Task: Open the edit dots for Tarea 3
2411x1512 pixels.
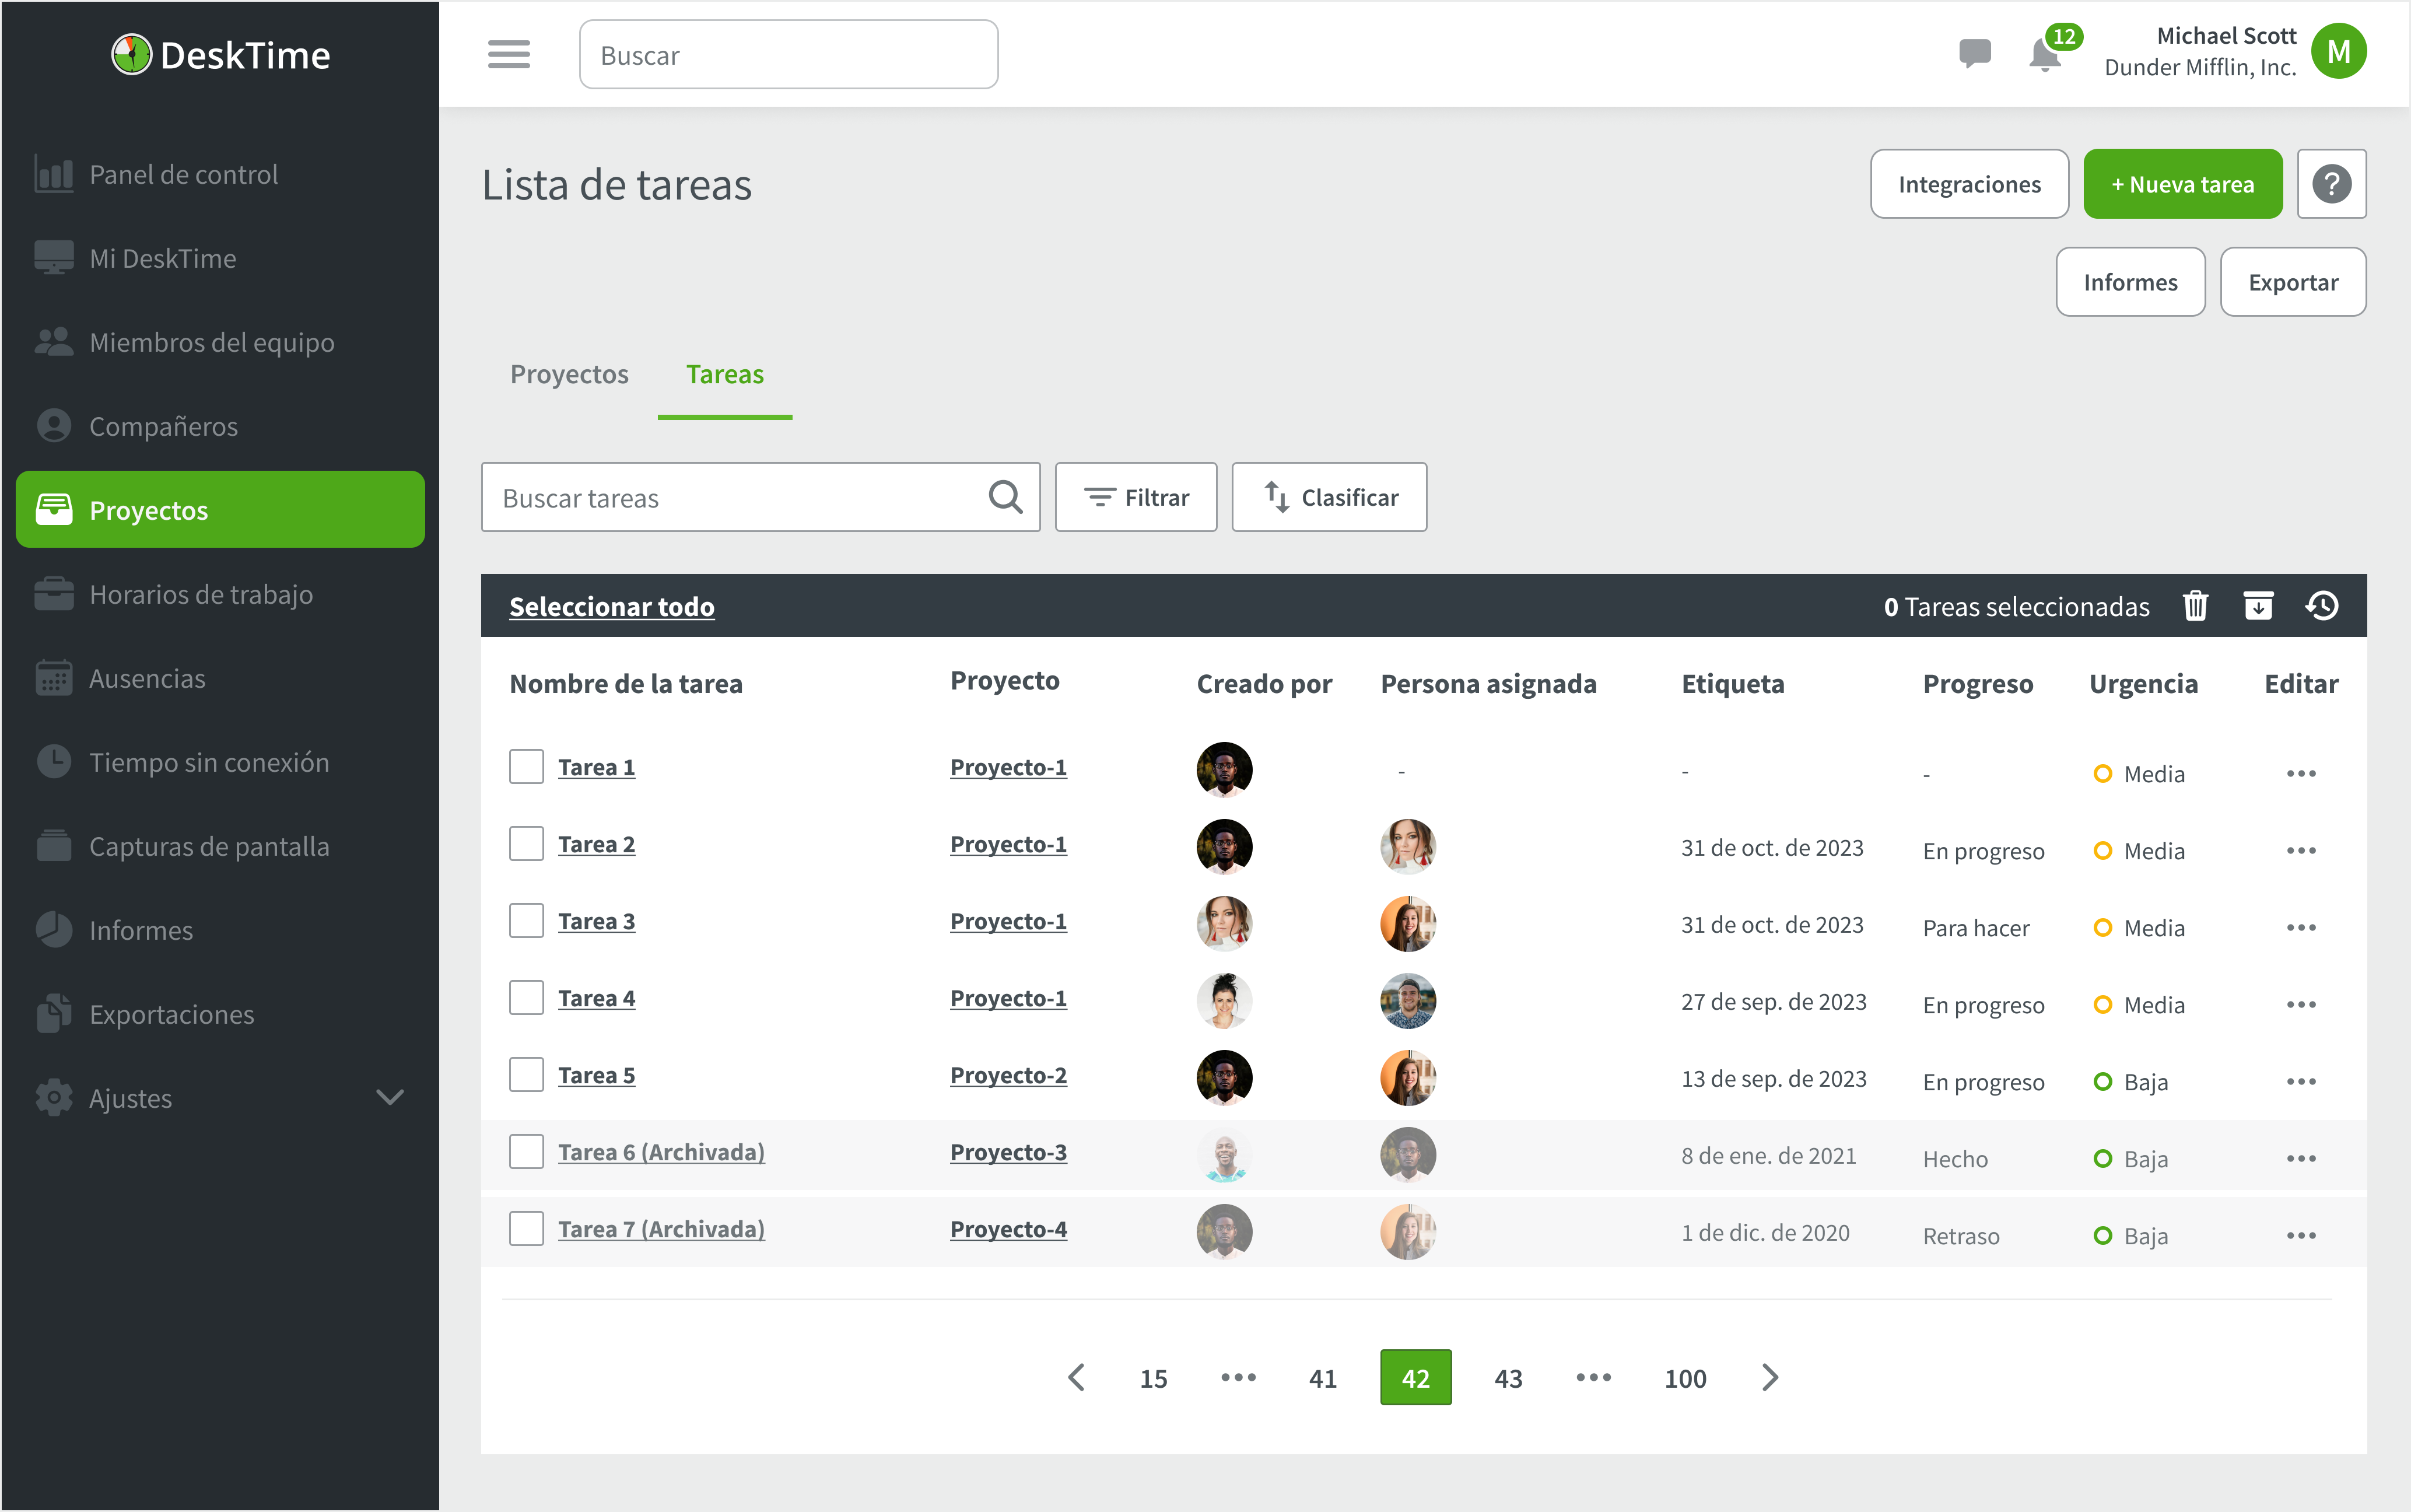Action: (2300, 927)
